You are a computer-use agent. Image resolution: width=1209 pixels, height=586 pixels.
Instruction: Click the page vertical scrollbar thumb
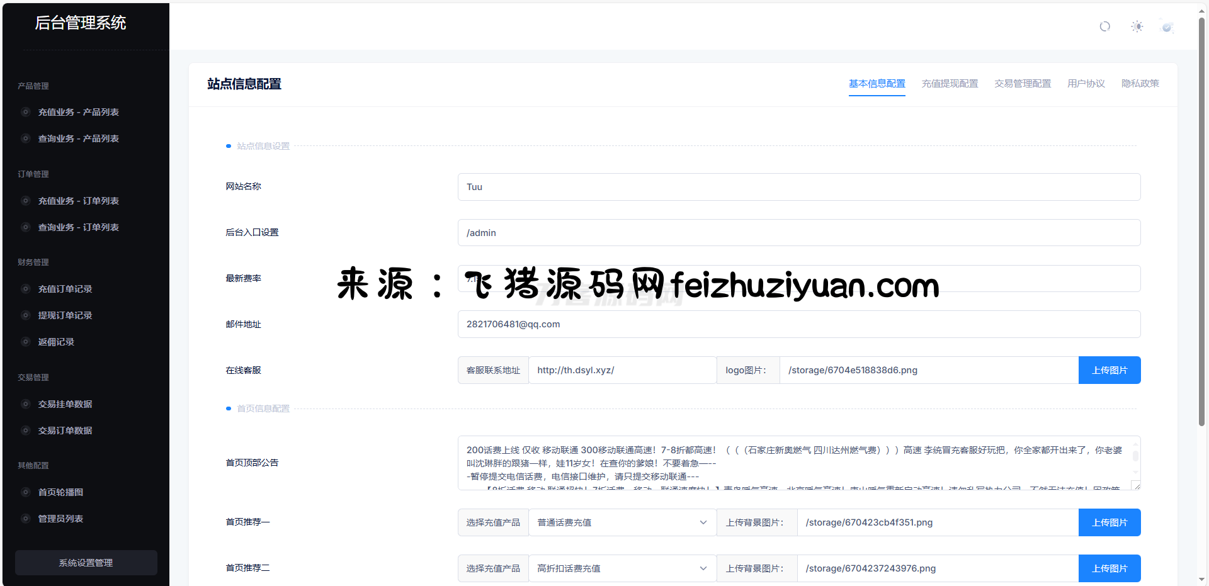tap(1201, 220)
